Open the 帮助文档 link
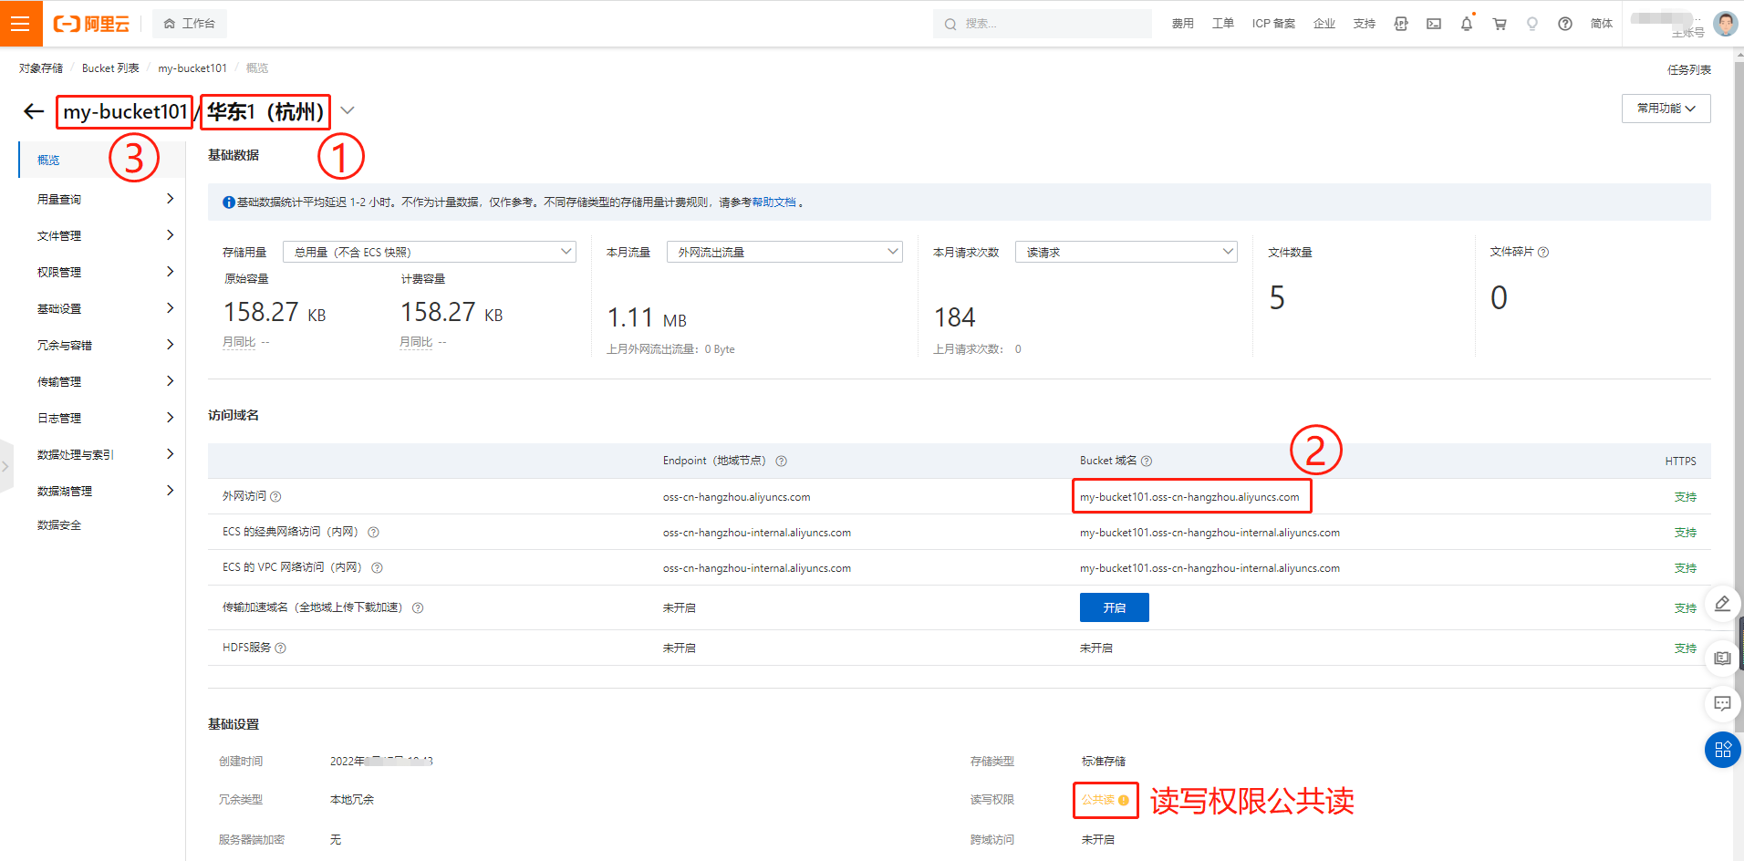The width and height of the screenshot is (1744, 861). pyautogui.click(x=773, y=202)
